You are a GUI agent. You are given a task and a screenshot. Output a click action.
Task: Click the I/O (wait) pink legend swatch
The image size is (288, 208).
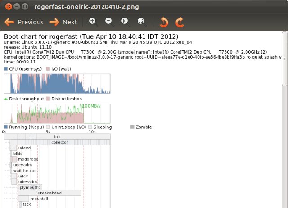coord(48,69)
